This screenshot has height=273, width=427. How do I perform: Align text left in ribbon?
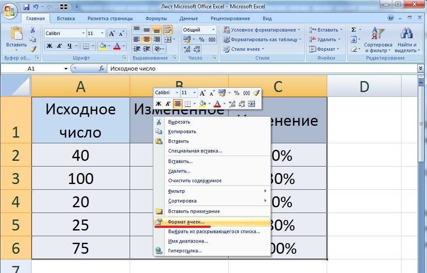tap(137, 39)
